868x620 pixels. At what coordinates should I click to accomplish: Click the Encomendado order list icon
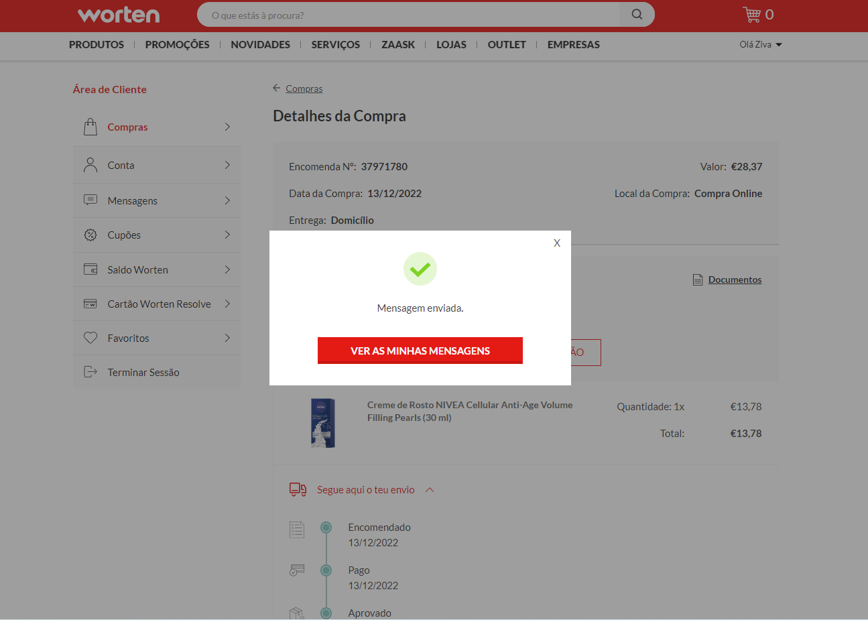tap(297, 530)
